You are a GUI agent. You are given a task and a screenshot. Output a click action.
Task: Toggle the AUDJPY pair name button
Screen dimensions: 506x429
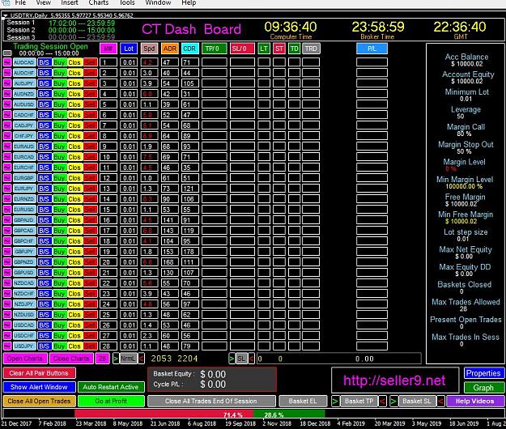tap(24, 83)
